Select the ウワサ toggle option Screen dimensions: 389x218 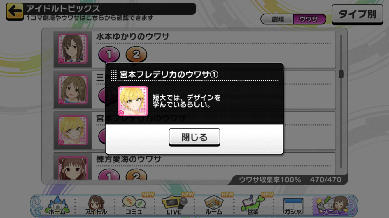tap(309, 19)
